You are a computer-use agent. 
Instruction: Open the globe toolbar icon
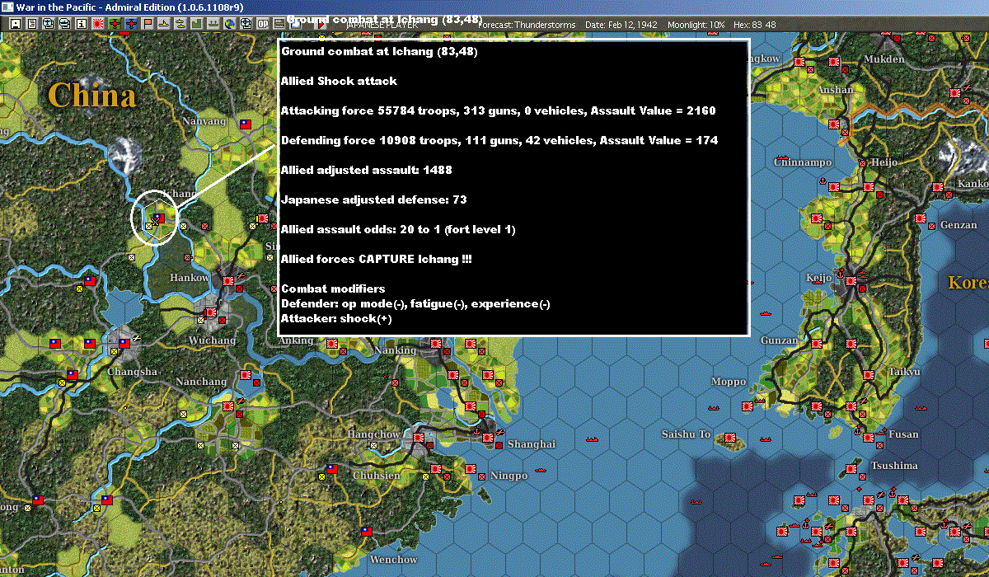230,23
